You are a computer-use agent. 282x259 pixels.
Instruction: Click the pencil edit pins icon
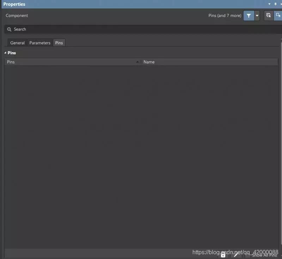pyautogui.click(x=236, y=255)
